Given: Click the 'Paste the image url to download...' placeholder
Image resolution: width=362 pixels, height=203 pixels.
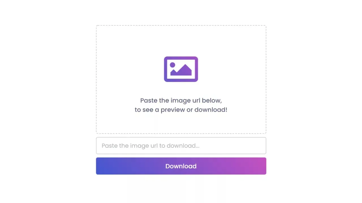Looking at the screenshot, I should tap(150, 146).
